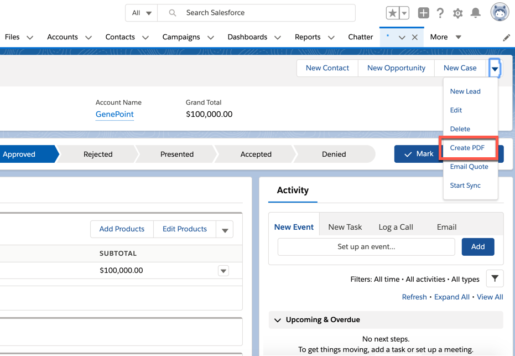This screenshot has width=515, height=356.
Task: Click the pencil icon to edit navigation
Action: [507, 38]
